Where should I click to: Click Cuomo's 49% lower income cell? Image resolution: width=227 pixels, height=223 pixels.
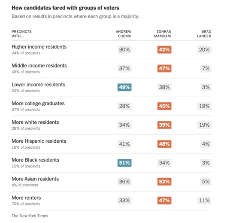coord(124,87)
